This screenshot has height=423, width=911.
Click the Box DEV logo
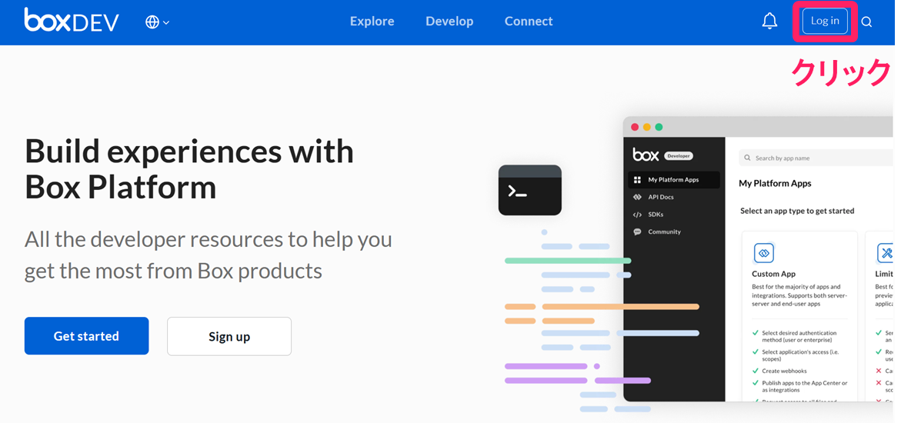coord(72,21)
